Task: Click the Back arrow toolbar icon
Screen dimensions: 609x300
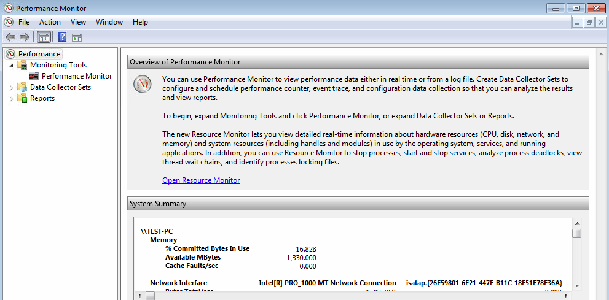Action: click(11, 37)
